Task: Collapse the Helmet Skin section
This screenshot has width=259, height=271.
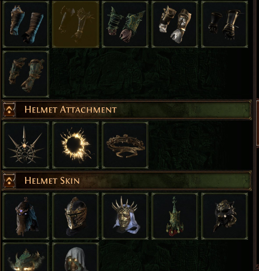Action: pyautogui.click(x=9, y=180)
